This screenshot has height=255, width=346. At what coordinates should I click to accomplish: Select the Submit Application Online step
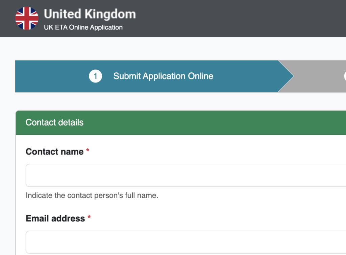click(x=163, y=76)
